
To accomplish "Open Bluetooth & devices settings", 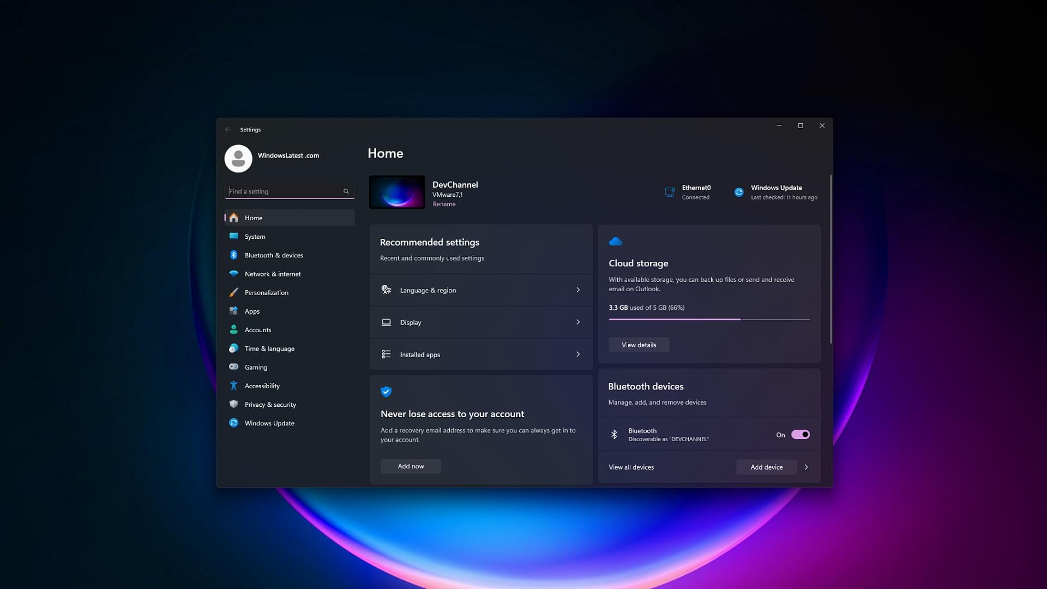I will point(234,255).
